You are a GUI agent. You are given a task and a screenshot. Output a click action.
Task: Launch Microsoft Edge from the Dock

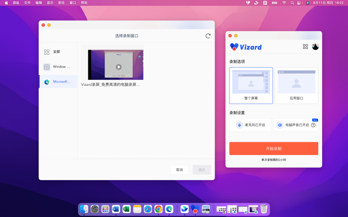(169, 209)
